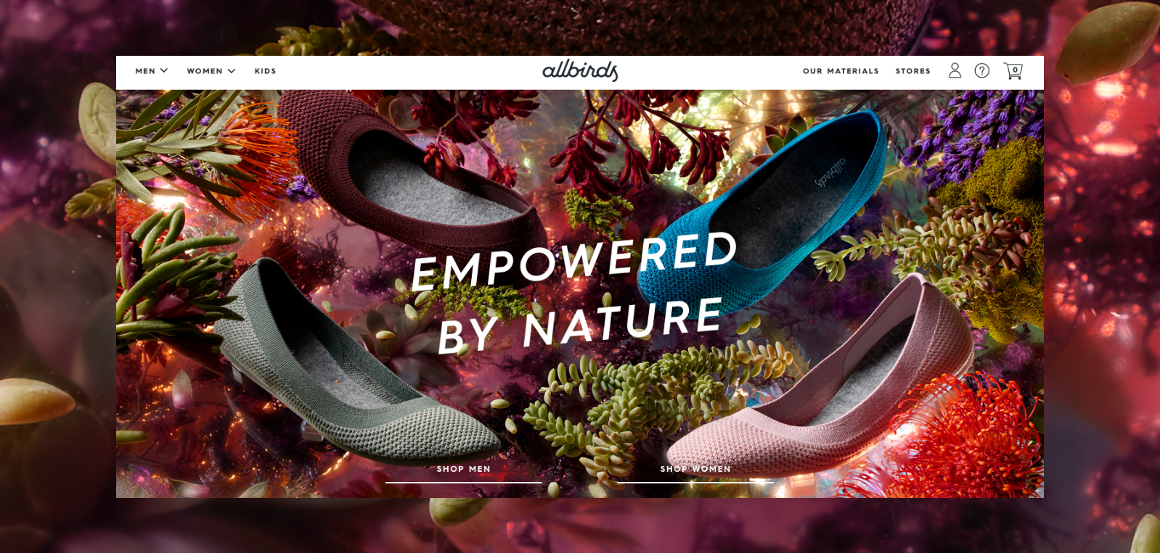Open the shopping cart icon

1013,71
